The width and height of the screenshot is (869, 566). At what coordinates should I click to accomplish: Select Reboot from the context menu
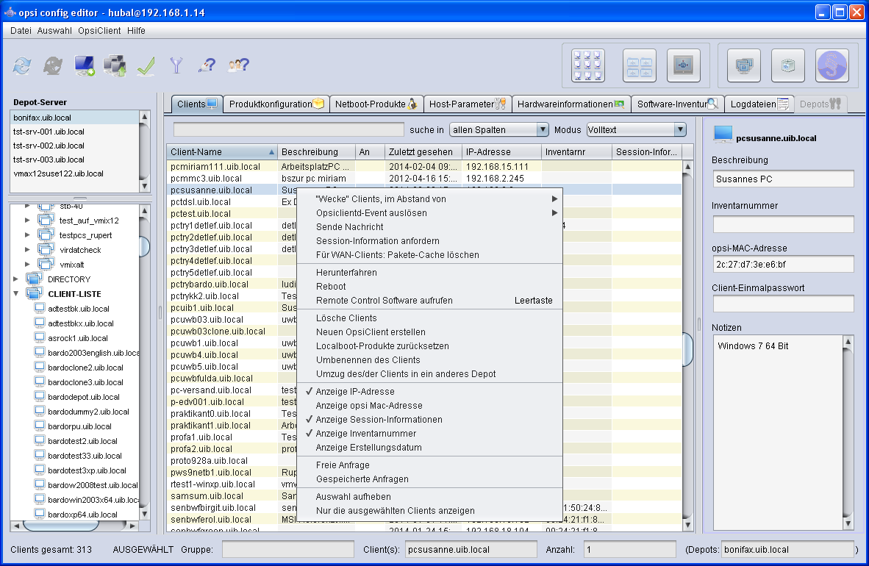click(x=330, y=287)
